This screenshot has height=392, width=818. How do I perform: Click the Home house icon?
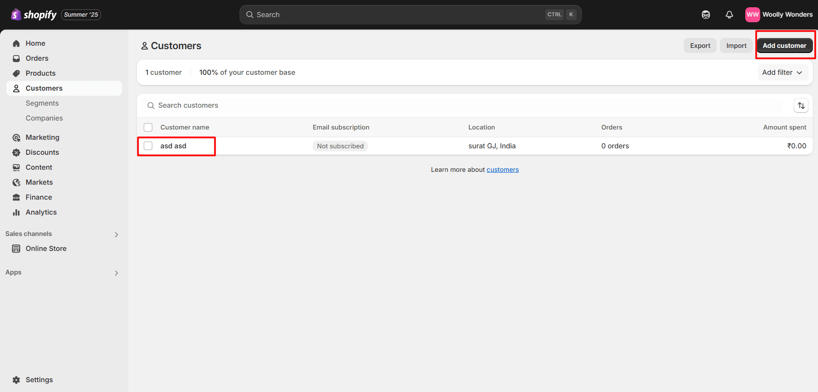(16, 43)
